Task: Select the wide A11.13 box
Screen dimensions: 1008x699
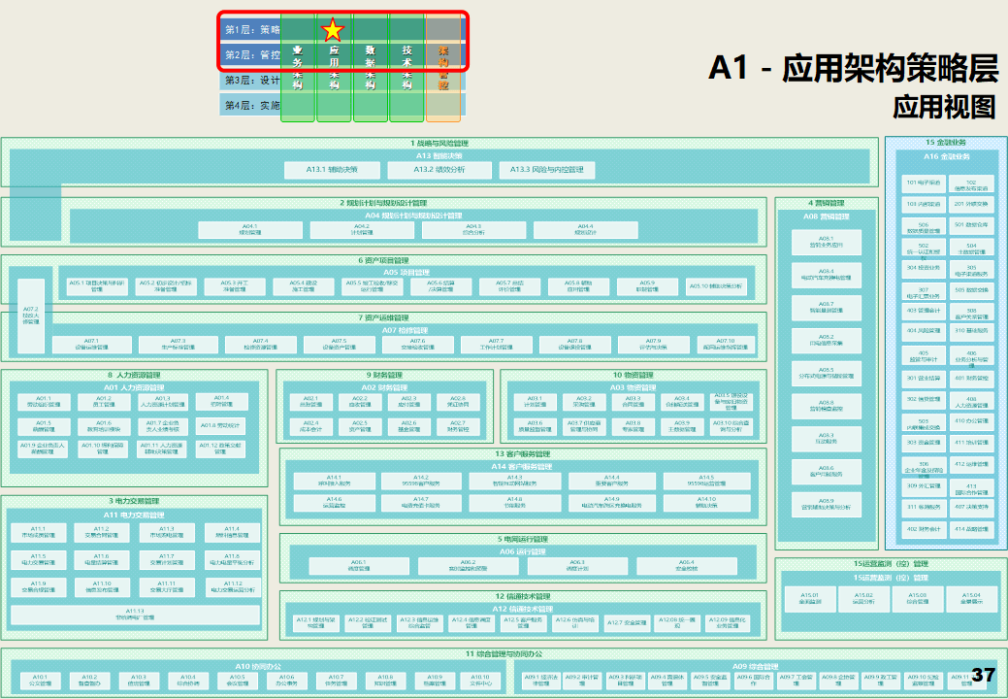Action: point(135,615)
